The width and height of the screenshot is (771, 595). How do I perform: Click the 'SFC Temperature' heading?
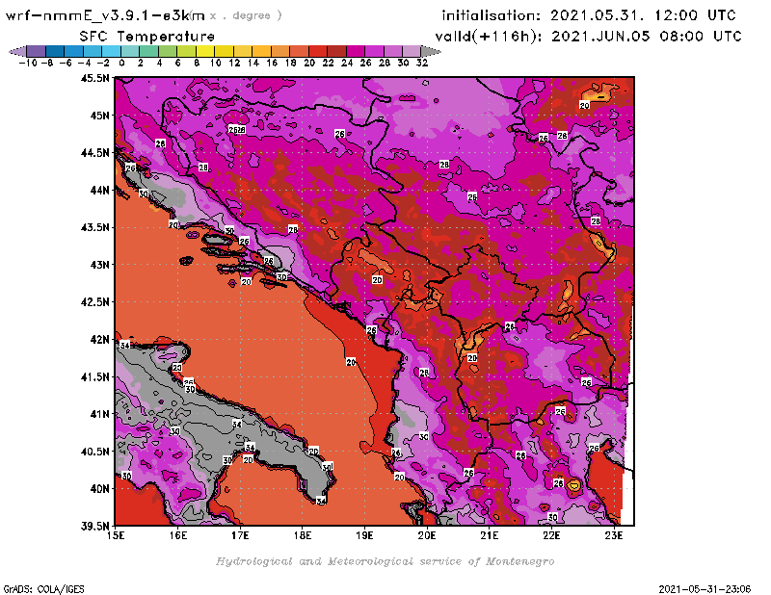pyautogui.click(x=147, y=37)
